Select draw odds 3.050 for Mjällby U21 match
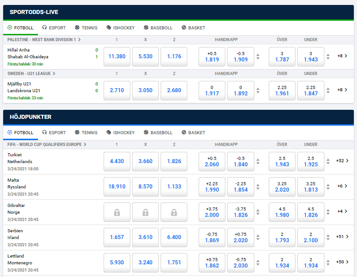This screenshot has width=357, height=277. click(x=145, y=90)
